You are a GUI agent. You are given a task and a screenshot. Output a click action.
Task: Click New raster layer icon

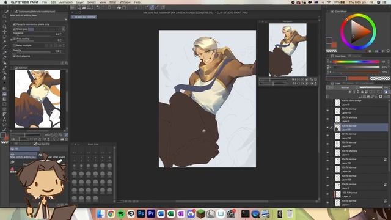tap(360, 97)
